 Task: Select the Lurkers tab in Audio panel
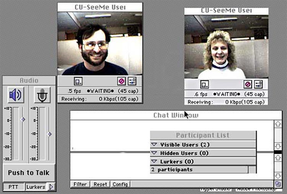36,187
